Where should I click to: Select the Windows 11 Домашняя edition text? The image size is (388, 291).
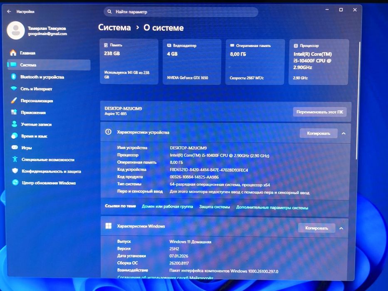point(190,242)
